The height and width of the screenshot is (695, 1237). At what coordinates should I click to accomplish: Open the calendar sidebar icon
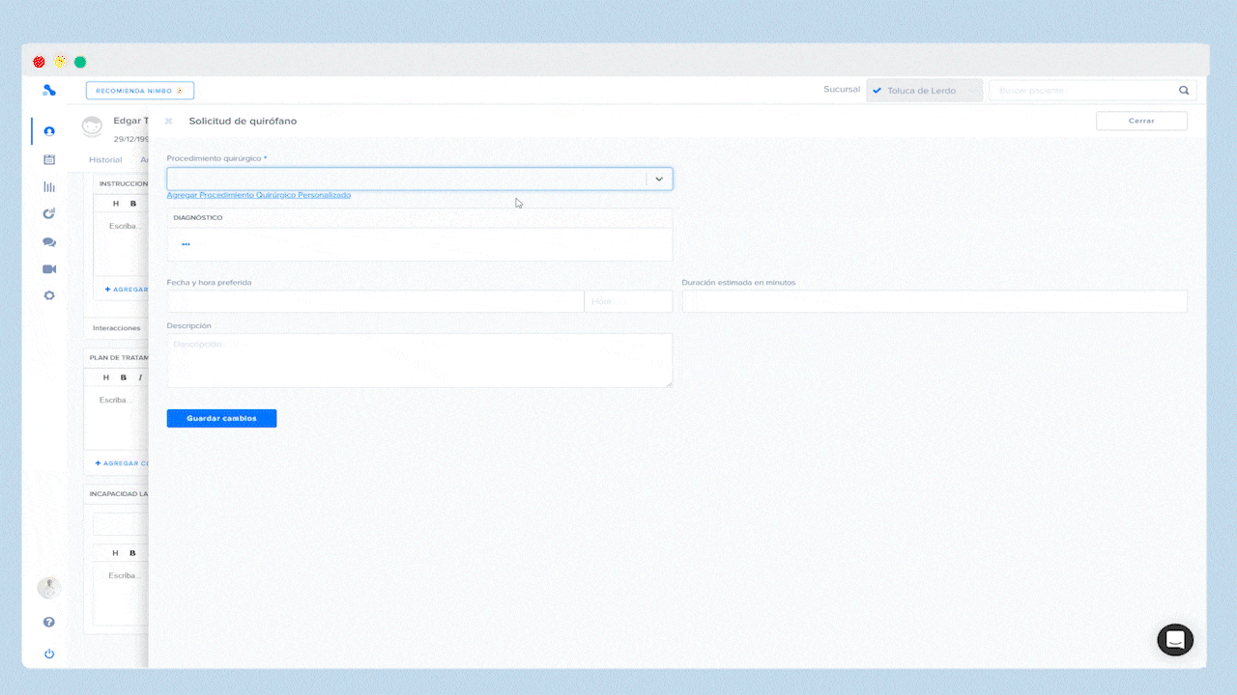coord(49,159)
